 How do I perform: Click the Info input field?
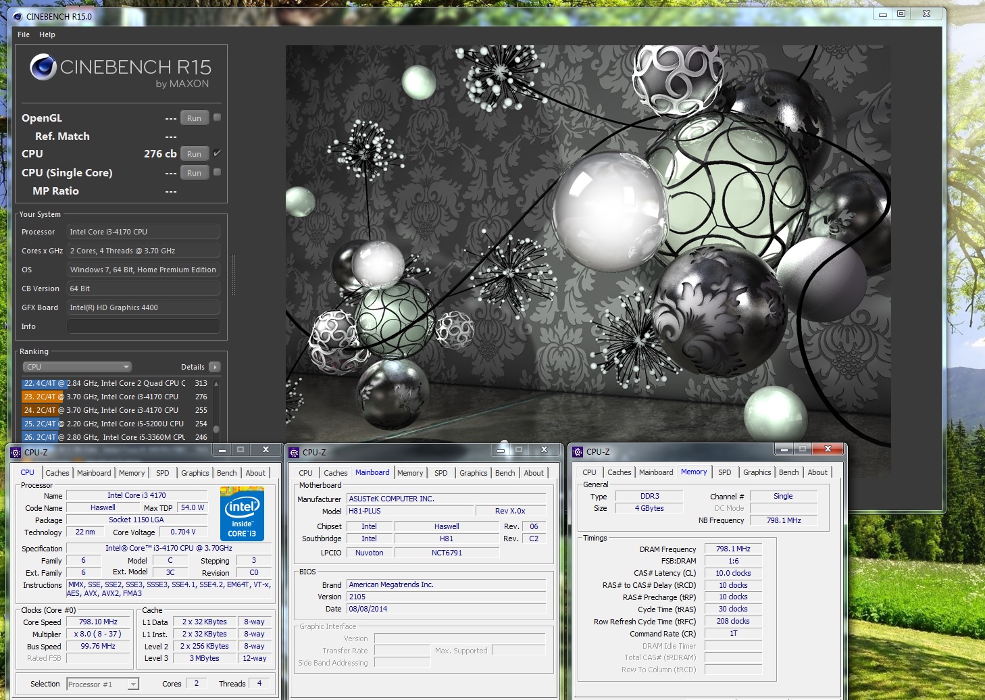[143, 326]
